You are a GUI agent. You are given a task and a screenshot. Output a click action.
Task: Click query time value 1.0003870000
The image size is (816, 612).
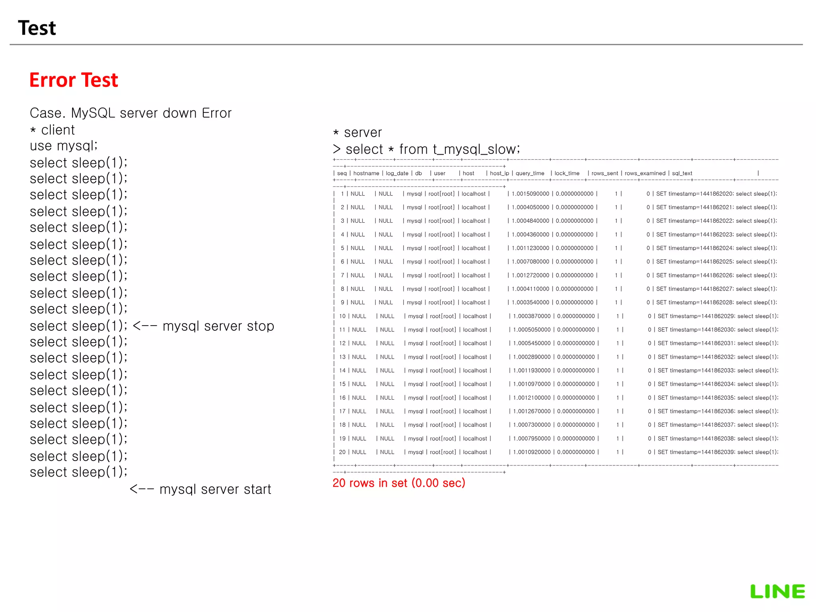click(532, 316)
